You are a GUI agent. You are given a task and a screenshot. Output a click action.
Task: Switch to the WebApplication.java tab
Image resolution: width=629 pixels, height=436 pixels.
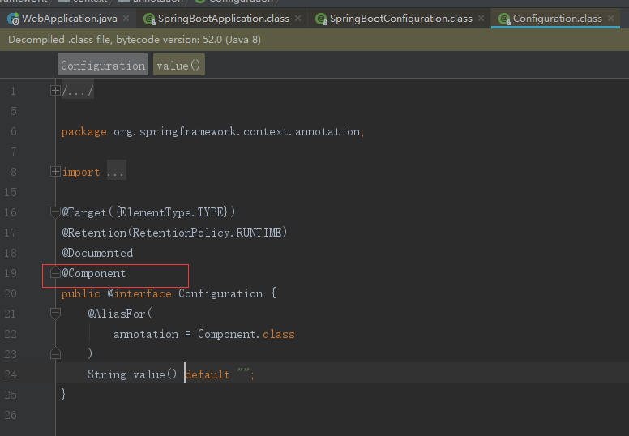69,19
